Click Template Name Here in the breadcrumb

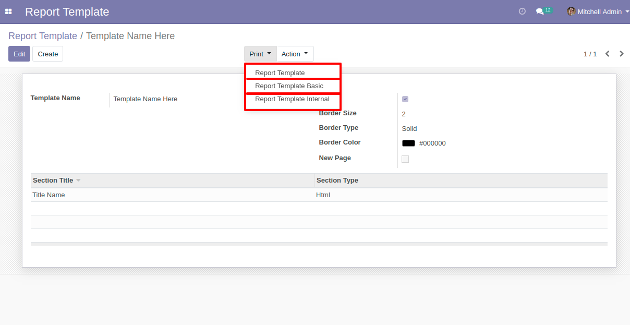tap(130, 36)
